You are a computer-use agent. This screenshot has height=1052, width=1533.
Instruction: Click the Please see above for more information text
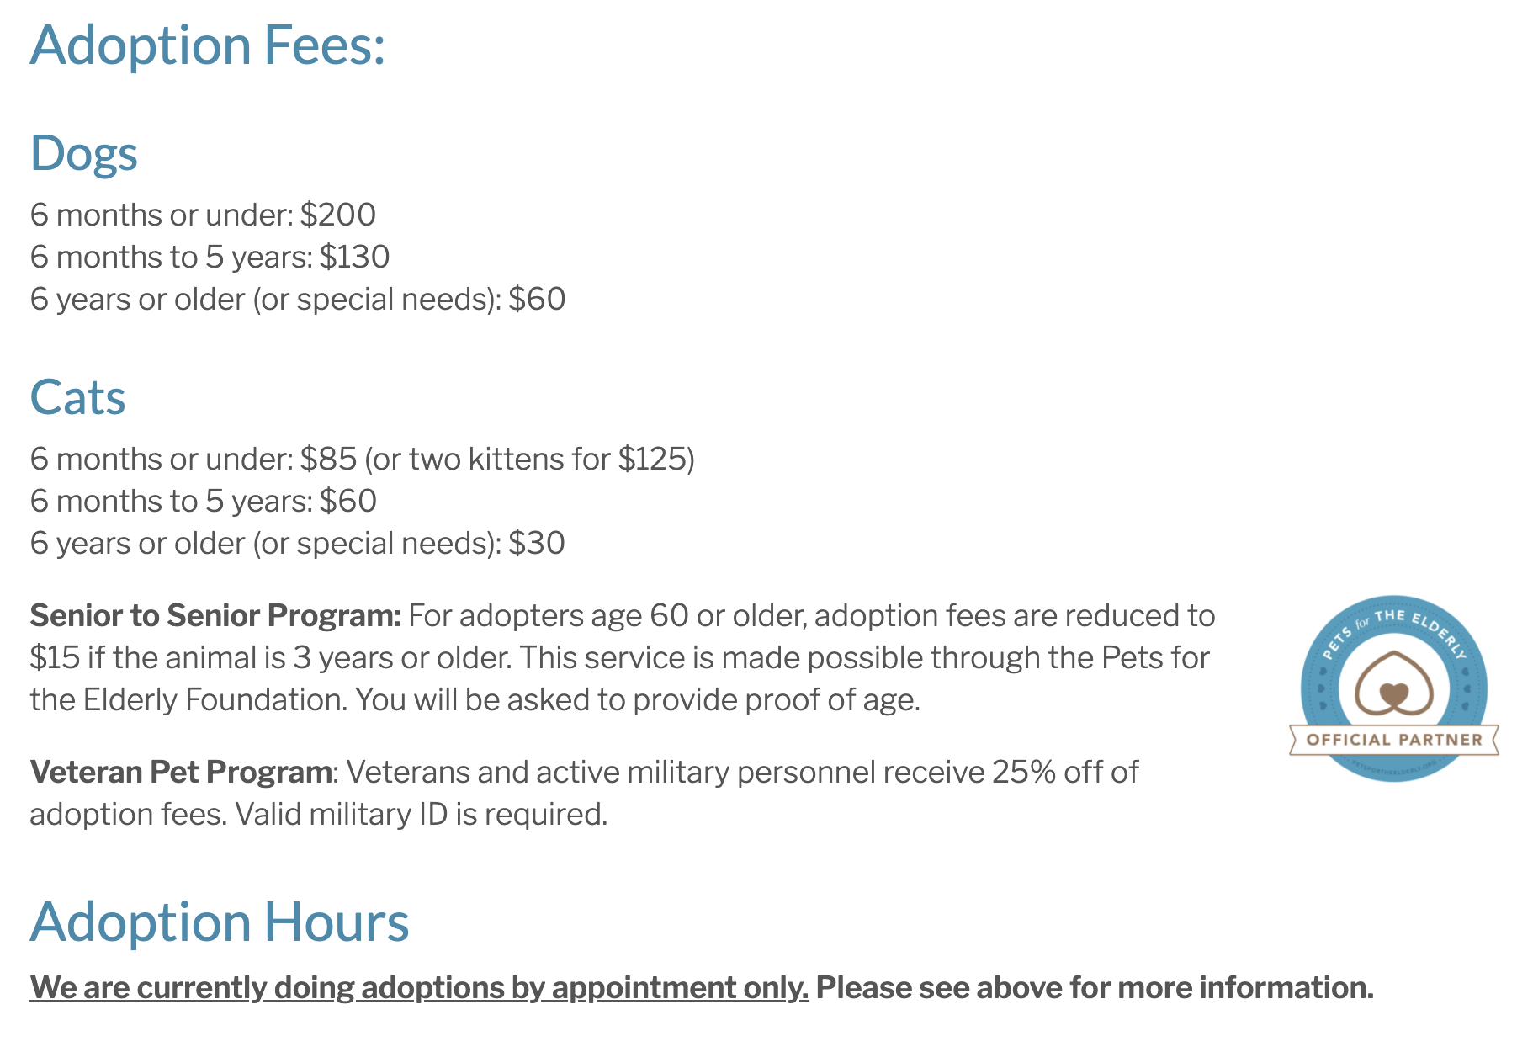[1095, 987]
